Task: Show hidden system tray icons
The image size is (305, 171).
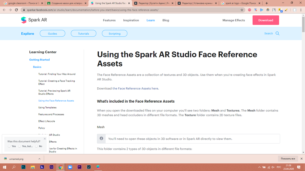Action: 259,167
